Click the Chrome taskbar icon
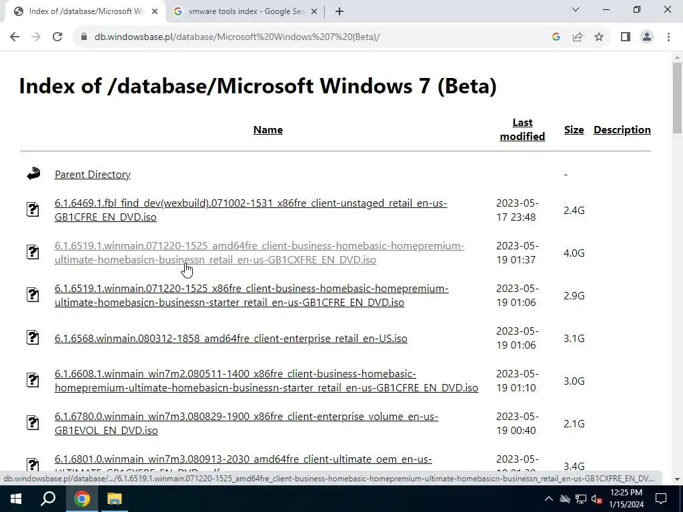Viewport: 683px width, 512px height. (81, 499)
